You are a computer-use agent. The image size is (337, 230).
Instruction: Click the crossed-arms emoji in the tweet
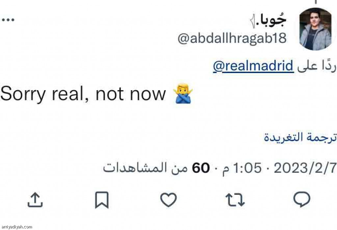pyautogui.click(x=183, y=95)
